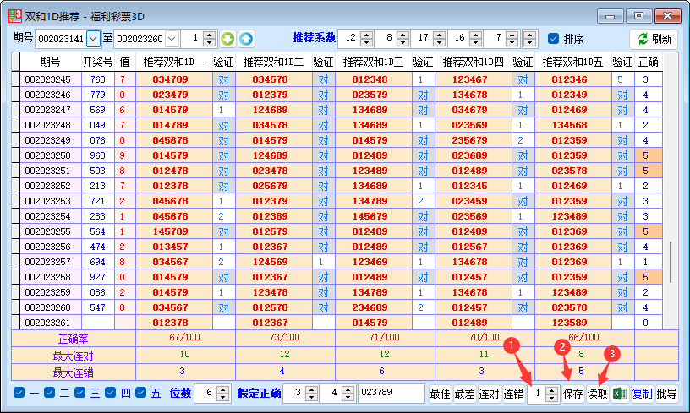Toggle the 三 checkbox at bottom
The width and height of the screenshot is (690, 413).
tap(79, 393)
